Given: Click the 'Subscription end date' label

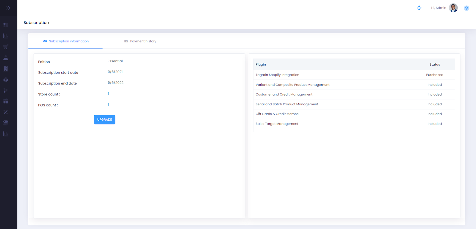Looking at the screenshot, I should coord(57,84).
